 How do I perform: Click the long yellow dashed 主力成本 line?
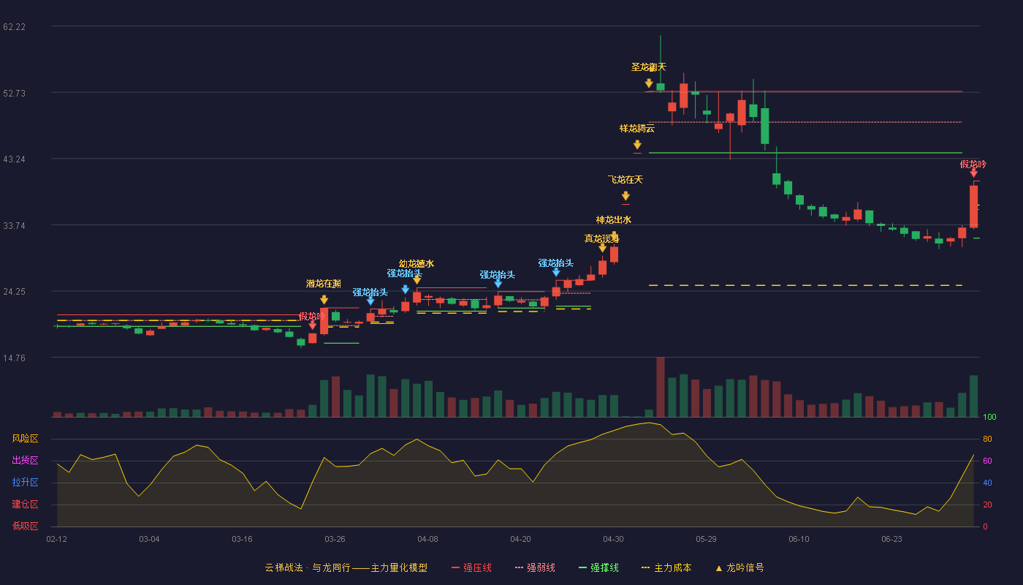pos(805,285)
